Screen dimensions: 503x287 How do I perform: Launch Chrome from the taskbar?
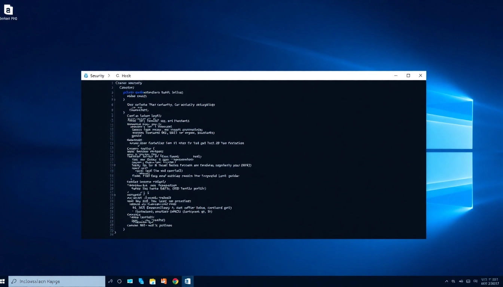pyautogui.click(x=176, y=281)
